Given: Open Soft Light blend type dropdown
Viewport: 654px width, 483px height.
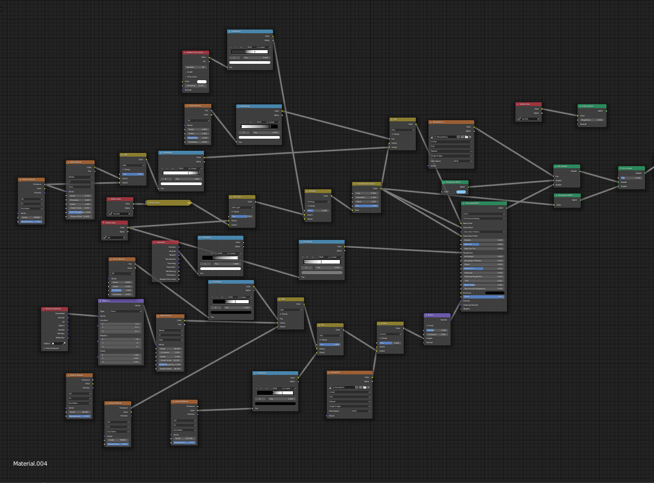Looking at the screenshot, I should click(242, 208).
